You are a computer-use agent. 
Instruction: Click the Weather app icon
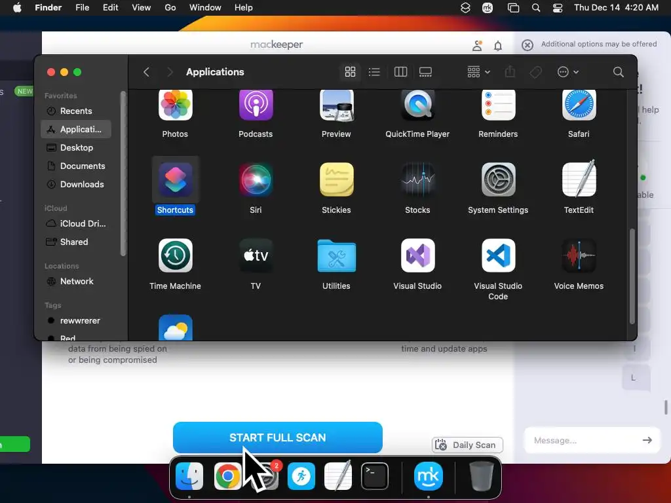(175, 327)
